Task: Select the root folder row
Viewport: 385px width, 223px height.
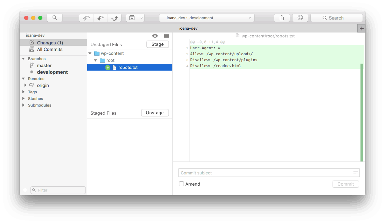Action: (x=130, y=60)
